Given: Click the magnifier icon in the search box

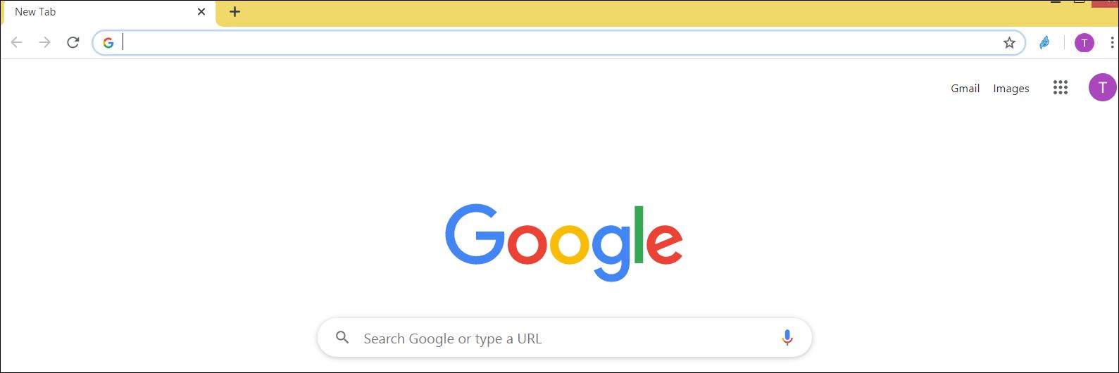Looking at the screenshot, I should pos(342,338).
